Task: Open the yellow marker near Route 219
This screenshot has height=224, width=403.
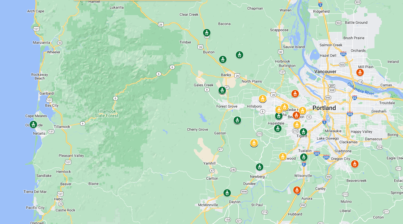Action: 254,143
